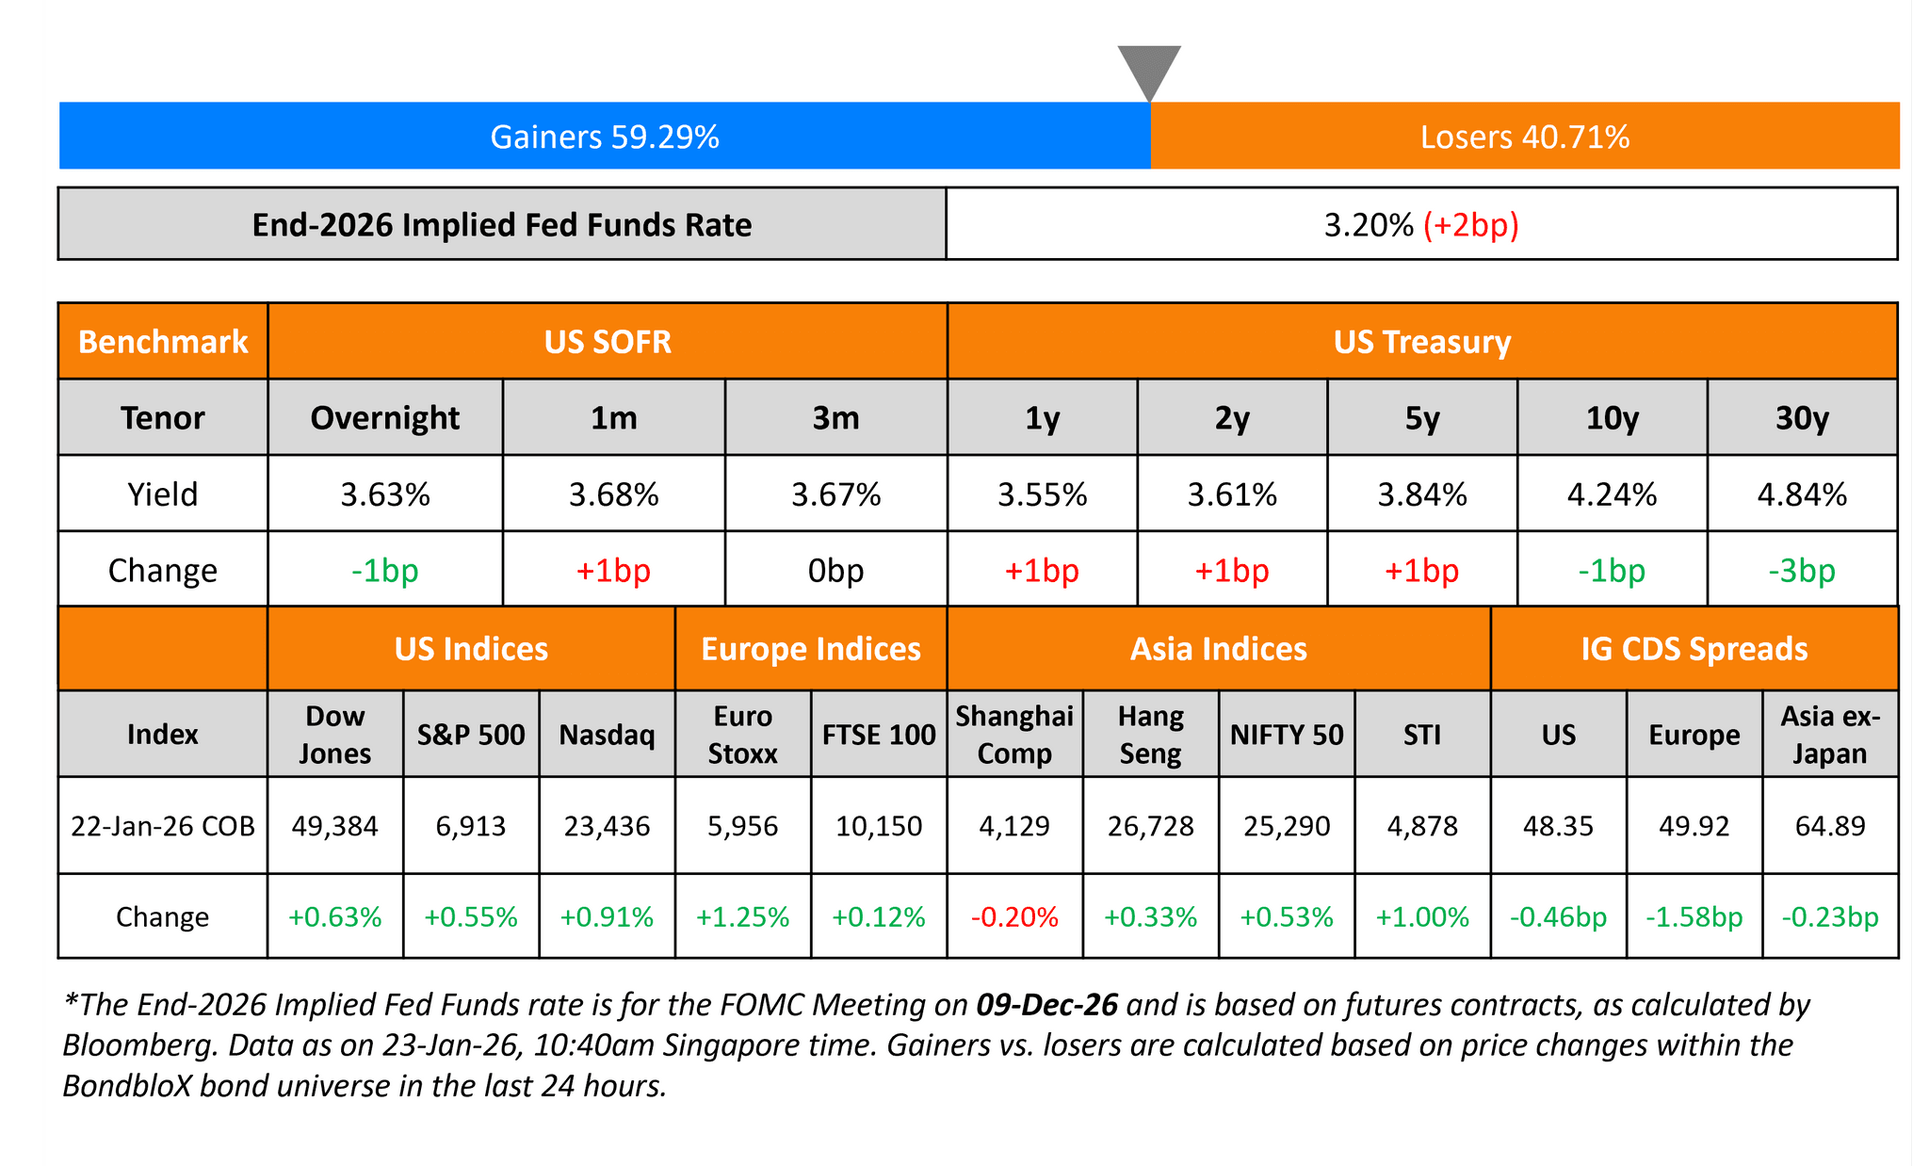The height and width of the screenshot is (1166, 1929).
Task: Click the 3.20% (+2bp) rate value
Action: (1421, 225)
